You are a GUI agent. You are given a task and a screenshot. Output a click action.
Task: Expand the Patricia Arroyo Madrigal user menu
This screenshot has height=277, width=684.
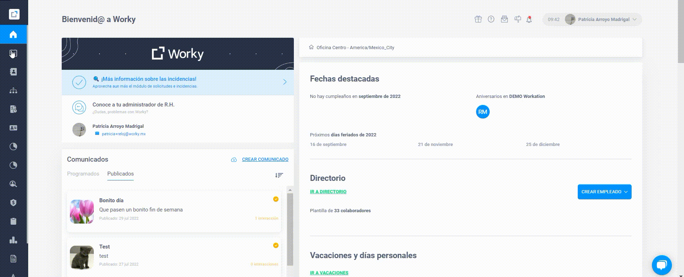click(x=592, y=20)
